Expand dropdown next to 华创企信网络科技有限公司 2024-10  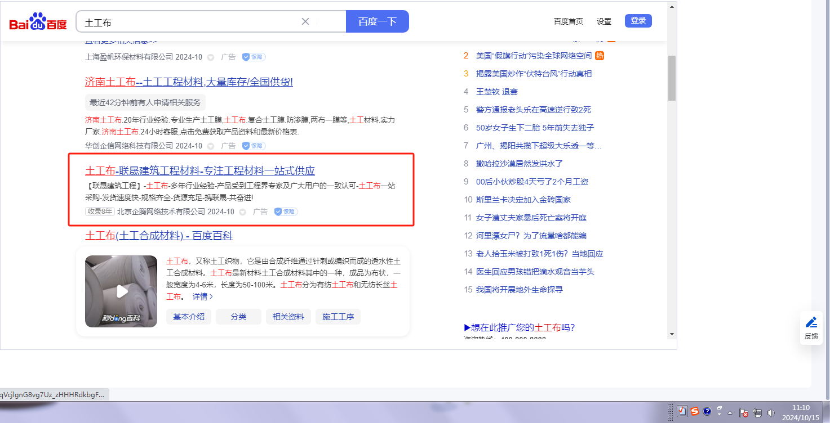coord(211,146)
